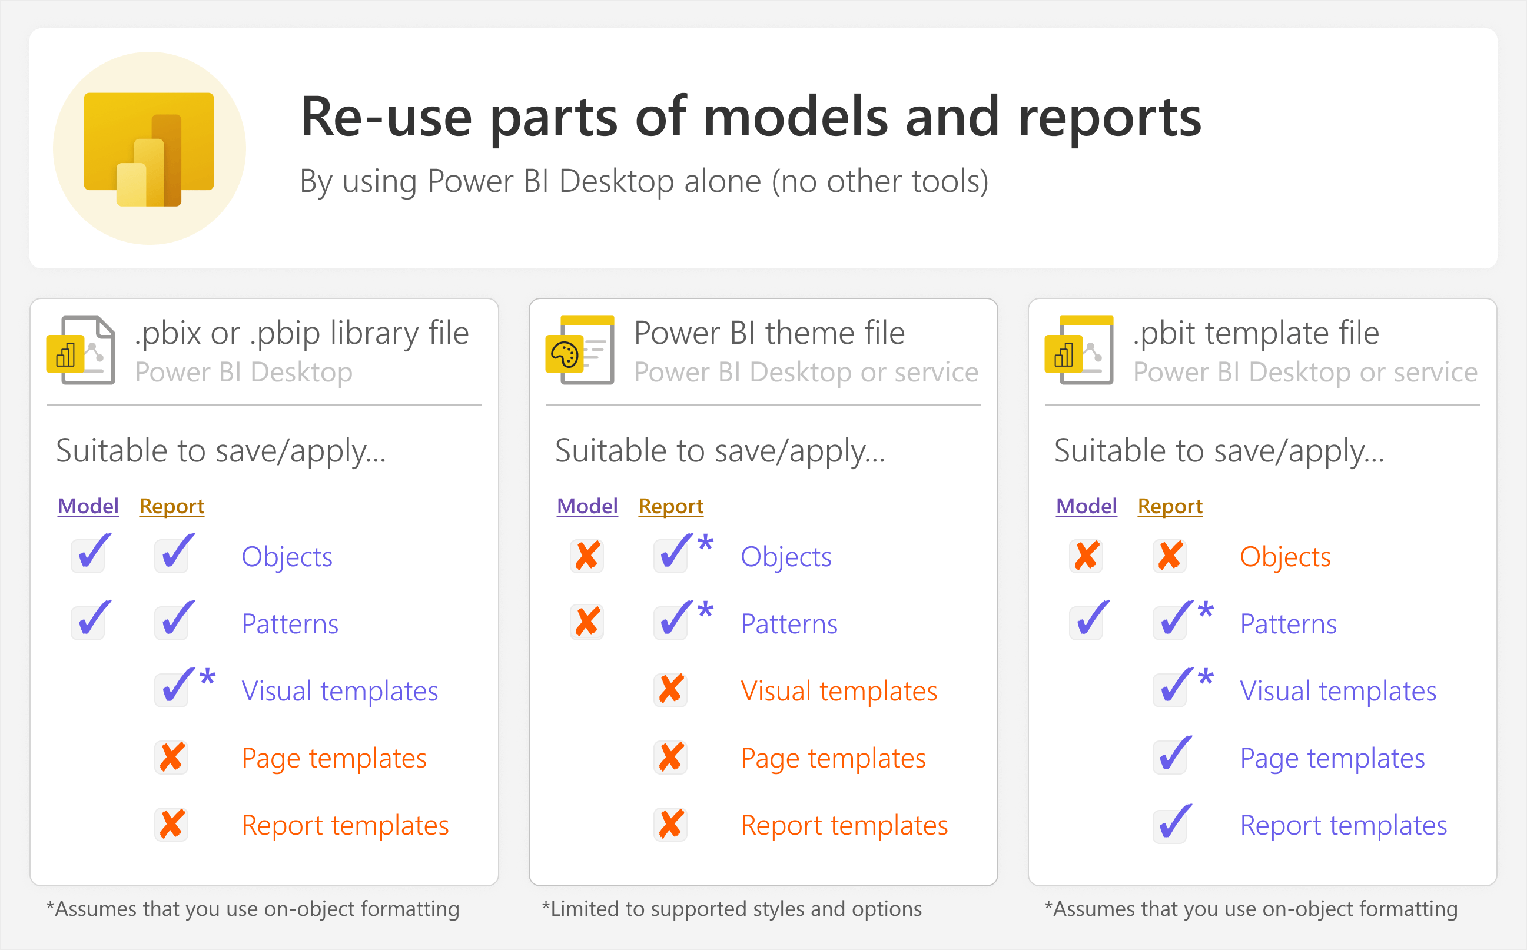Click orange X for Report templates in theme card
Viewport: 1527px width, 950px height.
pyautogui.click(x=670, y=825)
